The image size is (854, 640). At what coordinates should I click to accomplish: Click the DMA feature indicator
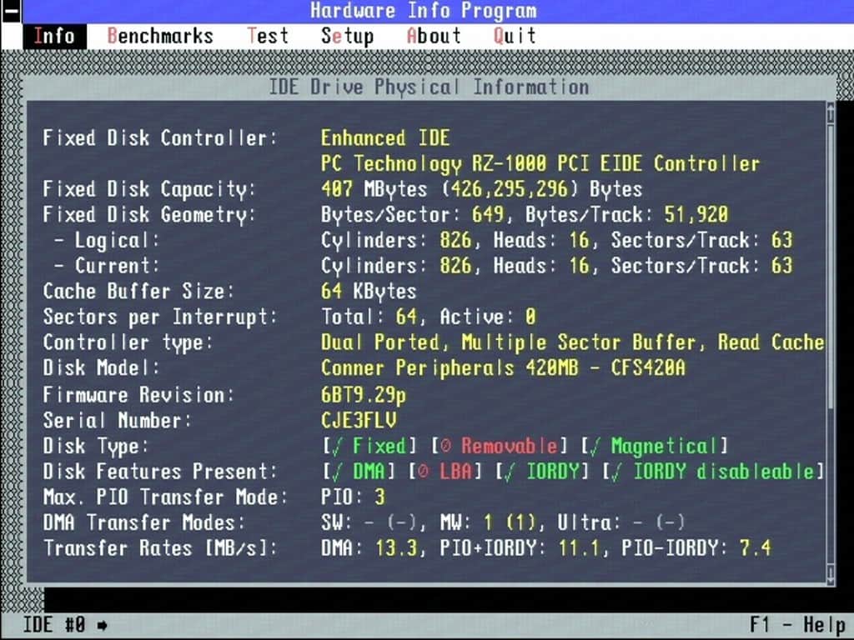pos(359,472)
